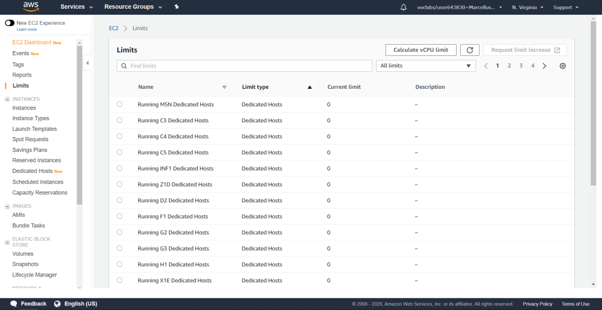Open the notifications bell icon
This screenshot has height=310, width=602.
click(403, 7)
